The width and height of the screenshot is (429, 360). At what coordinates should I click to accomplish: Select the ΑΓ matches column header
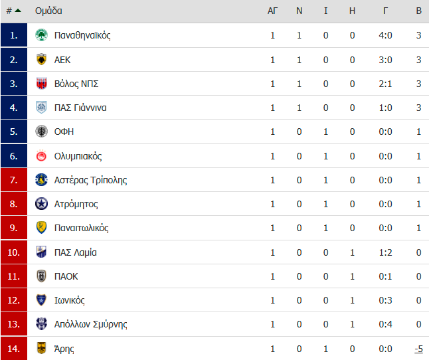coord(272,11)
